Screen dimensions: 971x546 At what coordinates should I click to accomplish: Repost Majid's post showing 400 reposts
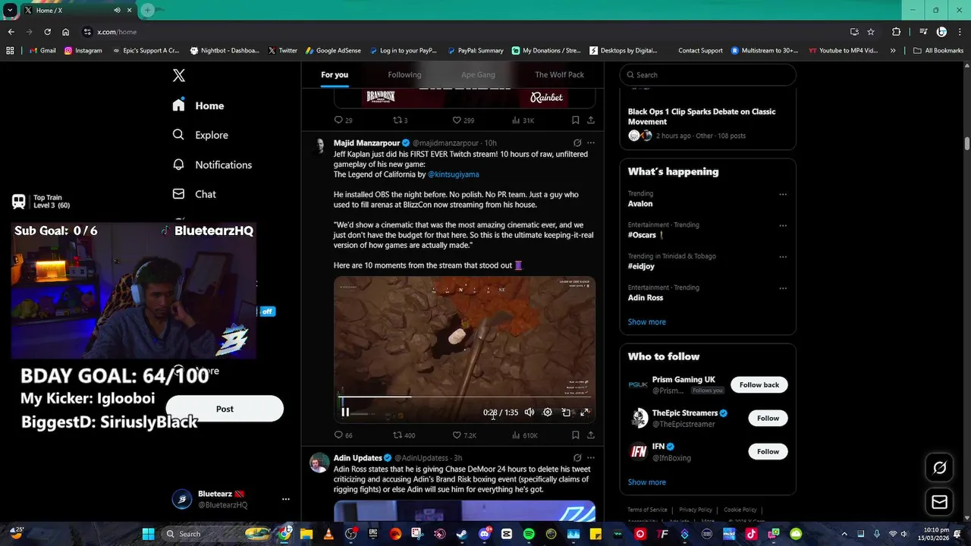click(x=404, y=435)
